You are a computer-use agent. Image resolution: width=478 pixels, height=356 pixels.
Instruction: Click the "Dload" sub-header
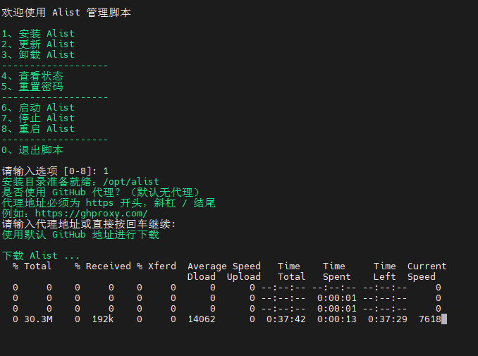click(x=202, y=277)
